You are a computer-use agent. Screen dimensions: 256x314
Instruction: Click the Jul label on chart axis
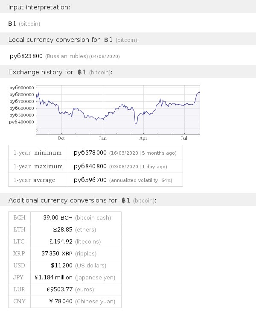pyautogui.click(x=185, y=138)
